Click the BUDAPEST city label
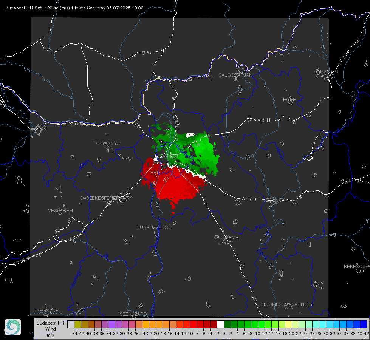Image resolution: width=370 pixels, height=340 pixels. (166, 156)
